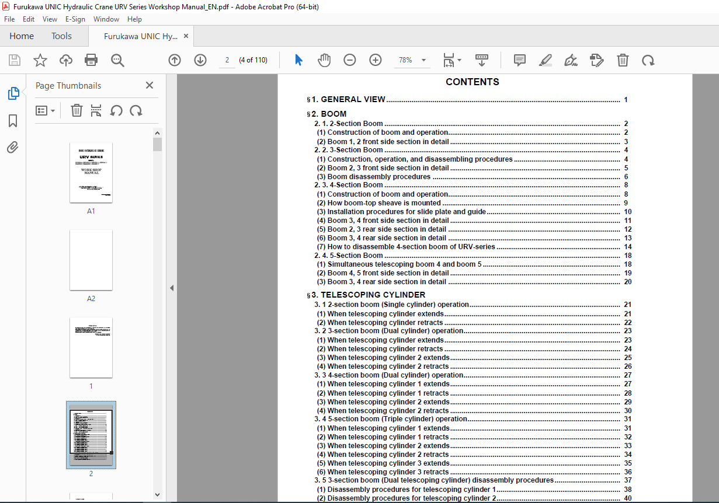Open the Help menu

click(134, 19)
